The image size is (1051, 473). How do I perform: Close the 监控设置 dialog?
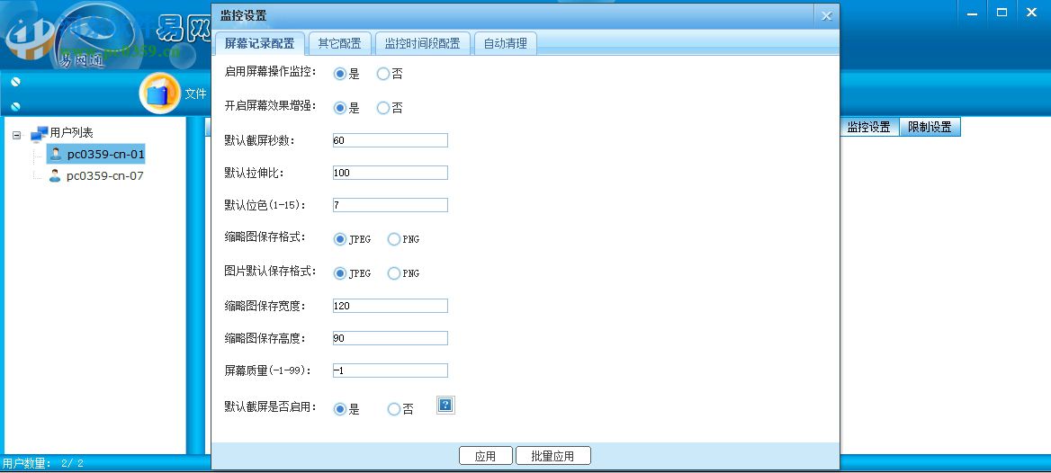[826, 16]
